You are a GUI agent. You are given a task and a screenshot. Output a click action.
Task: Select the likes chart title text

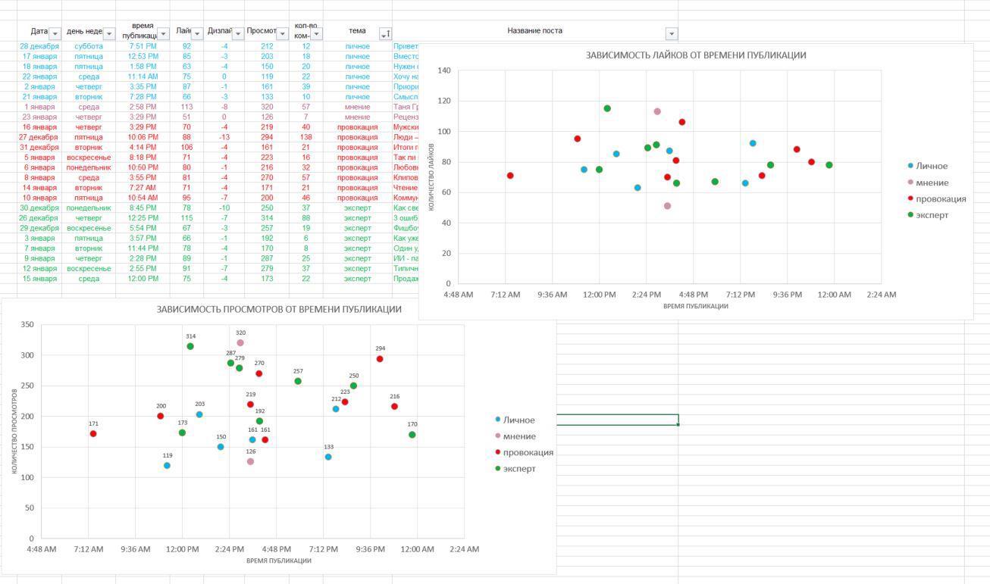pos(695,55)
